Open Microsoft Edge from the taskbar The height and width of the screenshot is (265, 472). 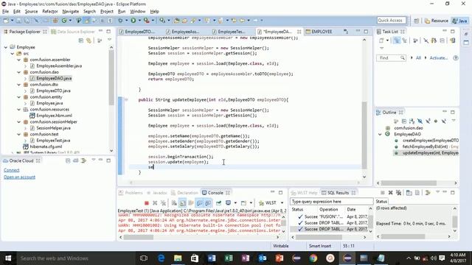pos(161,258)
